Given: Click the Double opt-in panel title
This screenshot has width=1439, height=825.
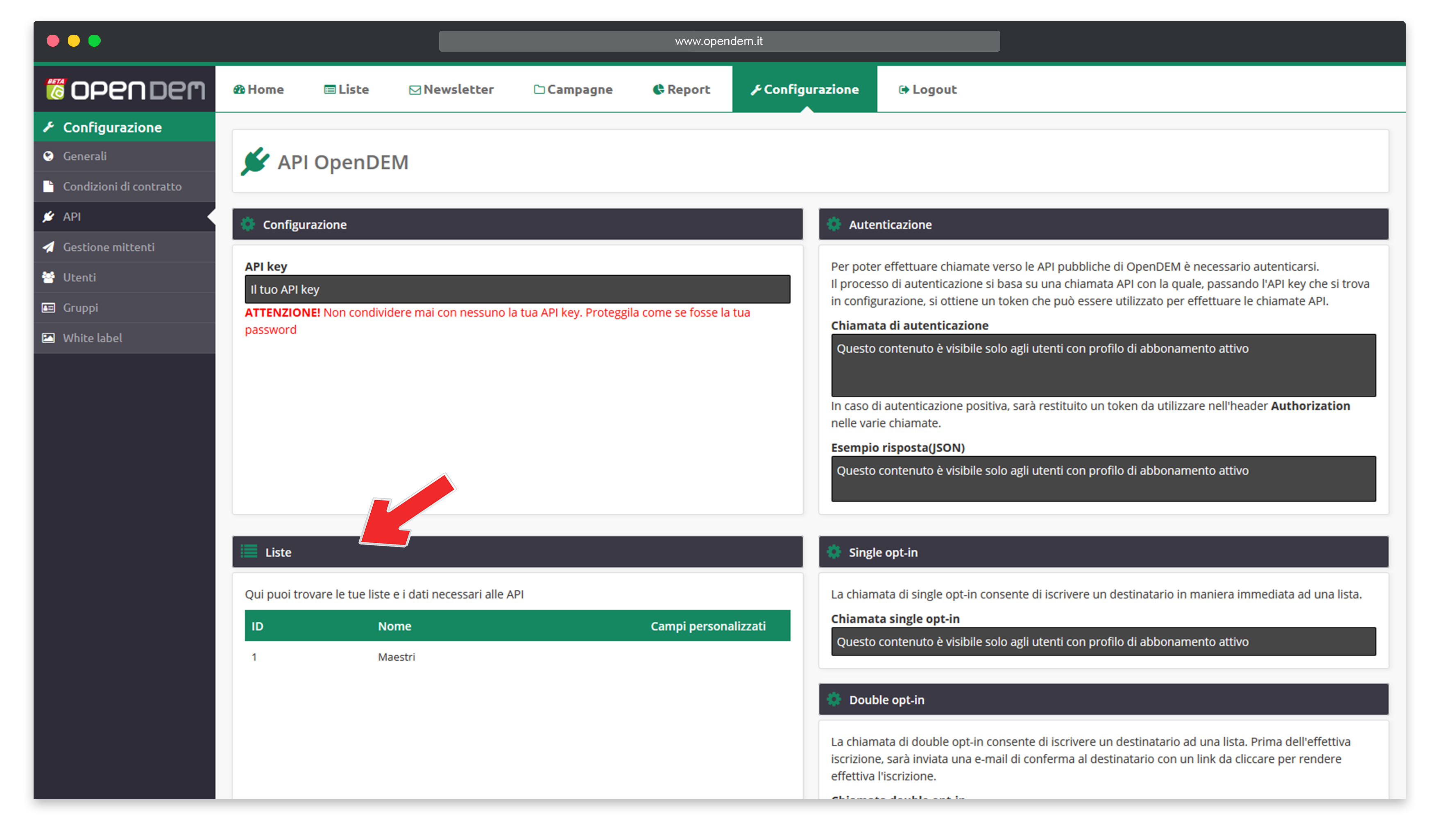Looking at the screenshot, I should pyautogui.click(x=886, y=699).
